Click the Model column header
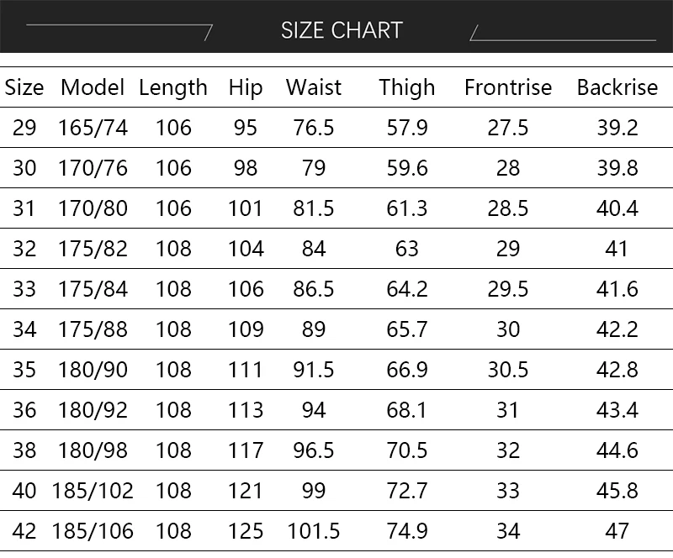 pyautogui.click(x=93, y=87)
